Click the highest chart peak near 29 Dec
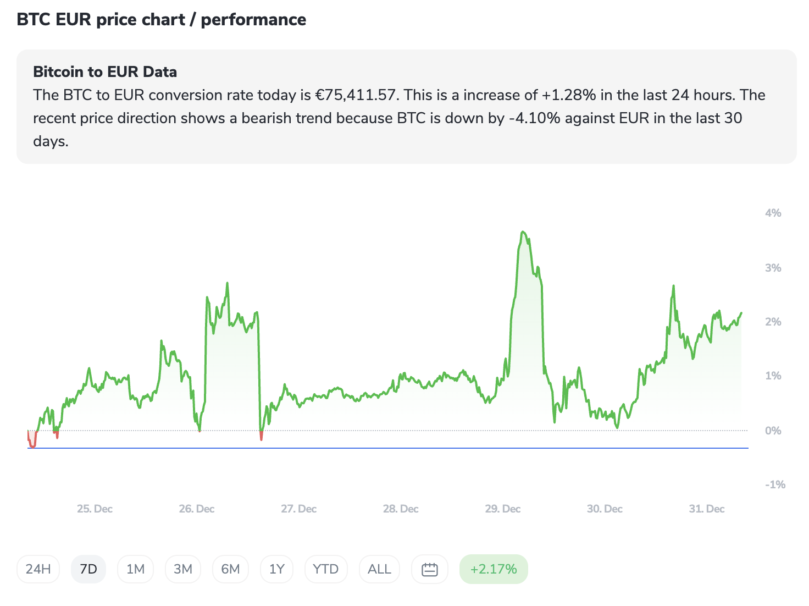The height and width of the screenshot is (606, 809). click(x=523, y=232)
